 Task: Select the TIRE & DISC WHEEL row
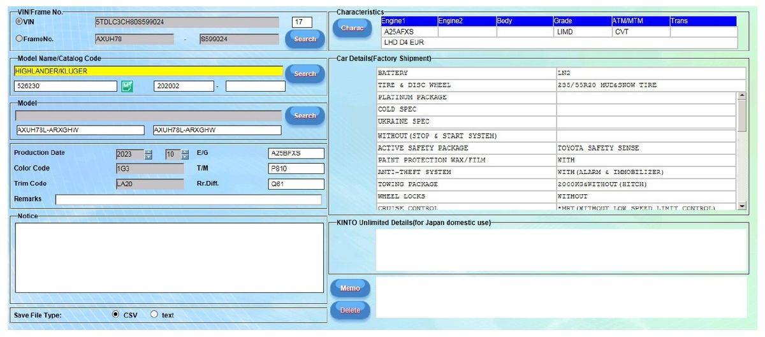[561, 85]
